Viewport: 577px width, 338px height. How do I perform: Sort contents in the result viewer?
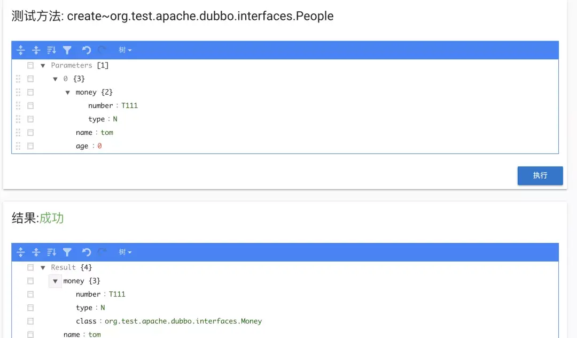tap(51, 252)
